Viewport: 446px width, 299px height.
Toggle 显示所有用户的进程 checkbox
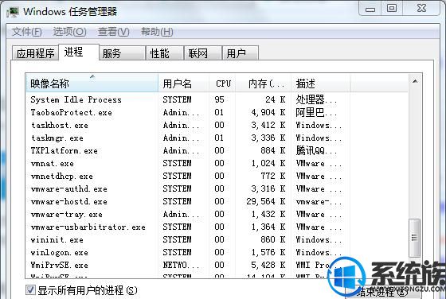click(31, 290)
